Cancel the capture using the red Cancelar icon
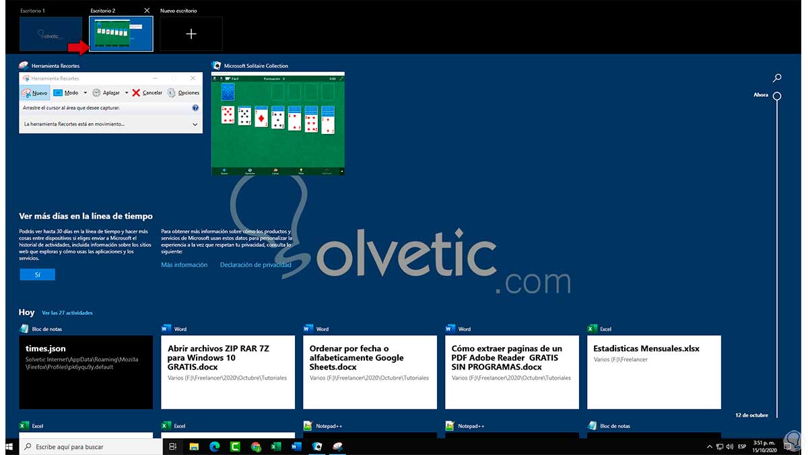 pyautogui.click(x=135, y=92)
